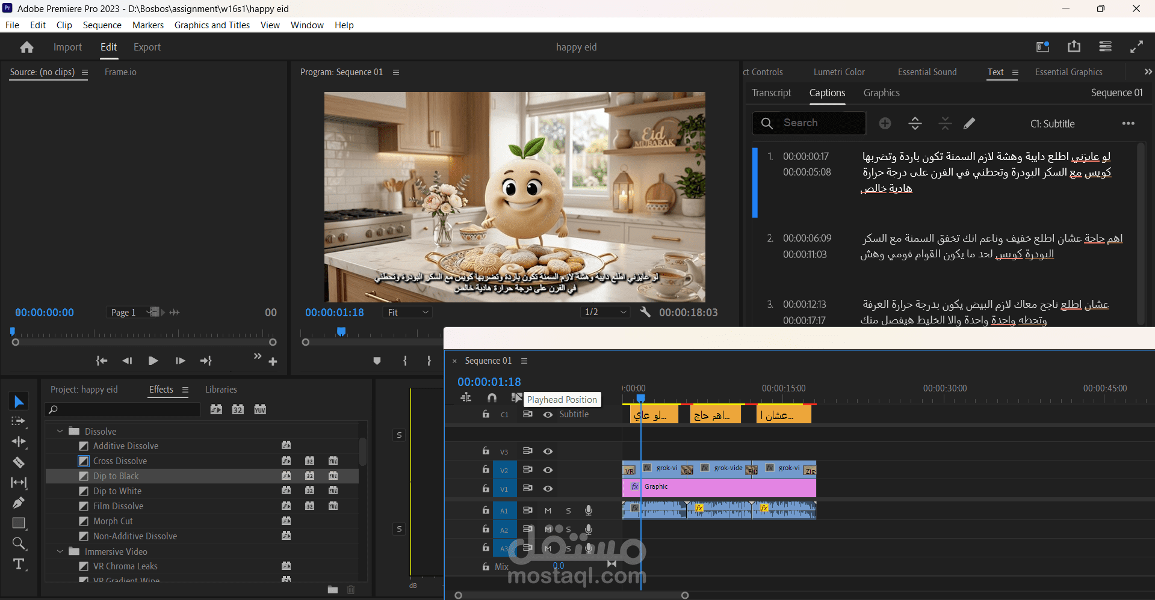Mute the A2 audio track
1155x600 pixels.
547,530
